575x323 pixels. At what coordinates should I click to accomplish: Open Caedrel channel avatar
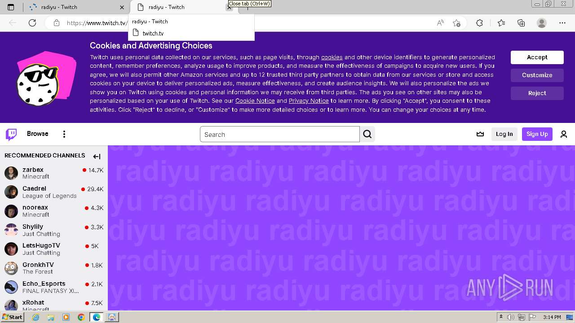coord(11,192)
